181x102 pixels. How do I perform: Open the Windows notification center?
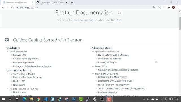click(x=176, y=99)
